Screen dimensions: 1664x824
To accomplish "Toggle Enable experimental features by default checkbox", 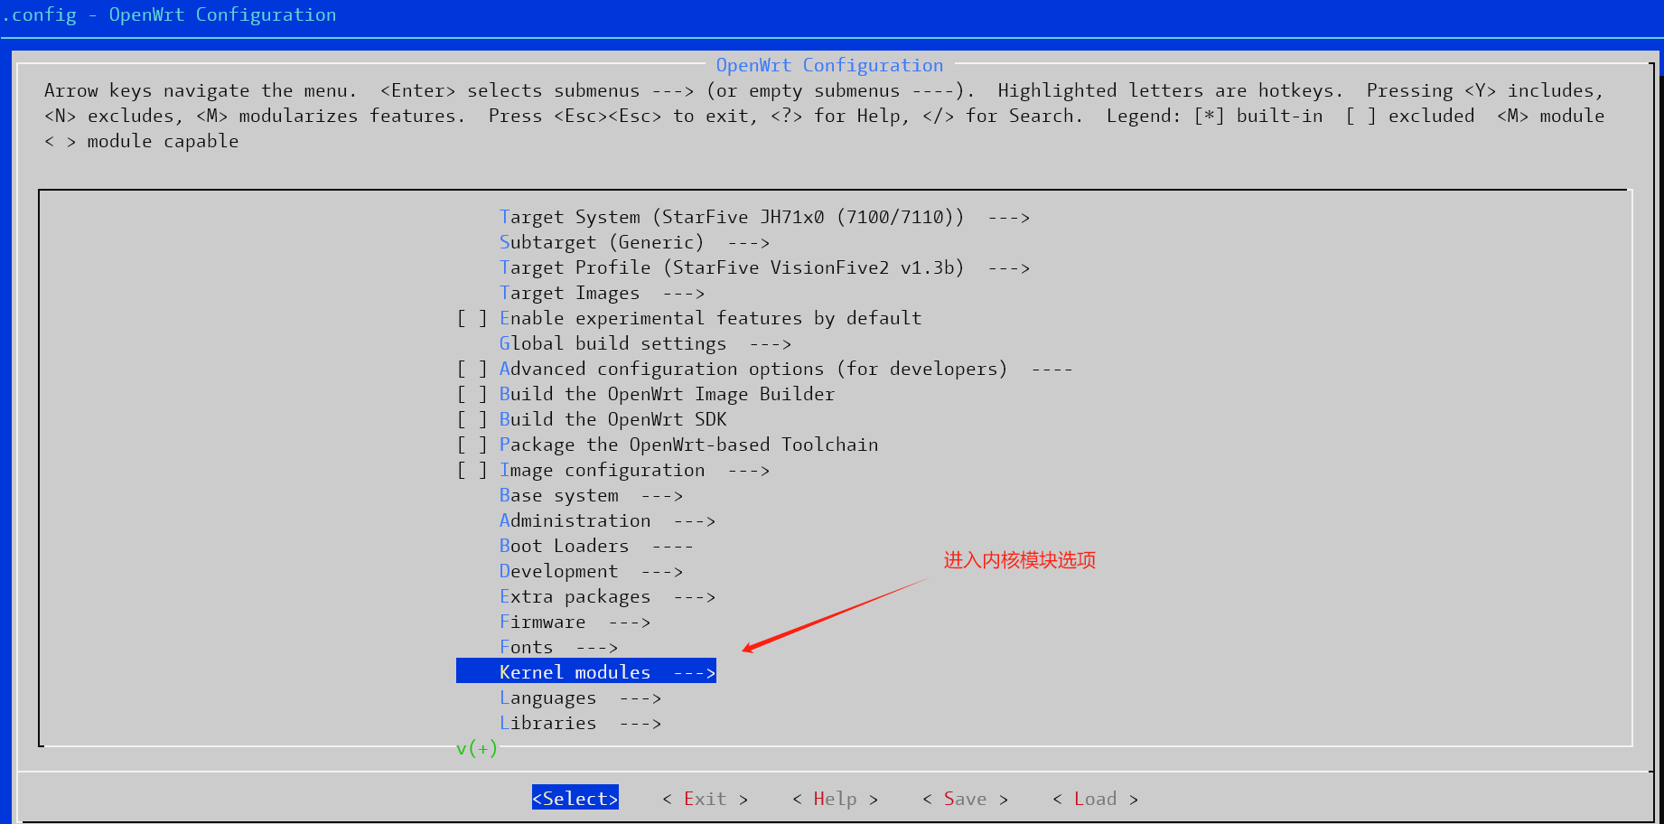I will tap(472, 318).
